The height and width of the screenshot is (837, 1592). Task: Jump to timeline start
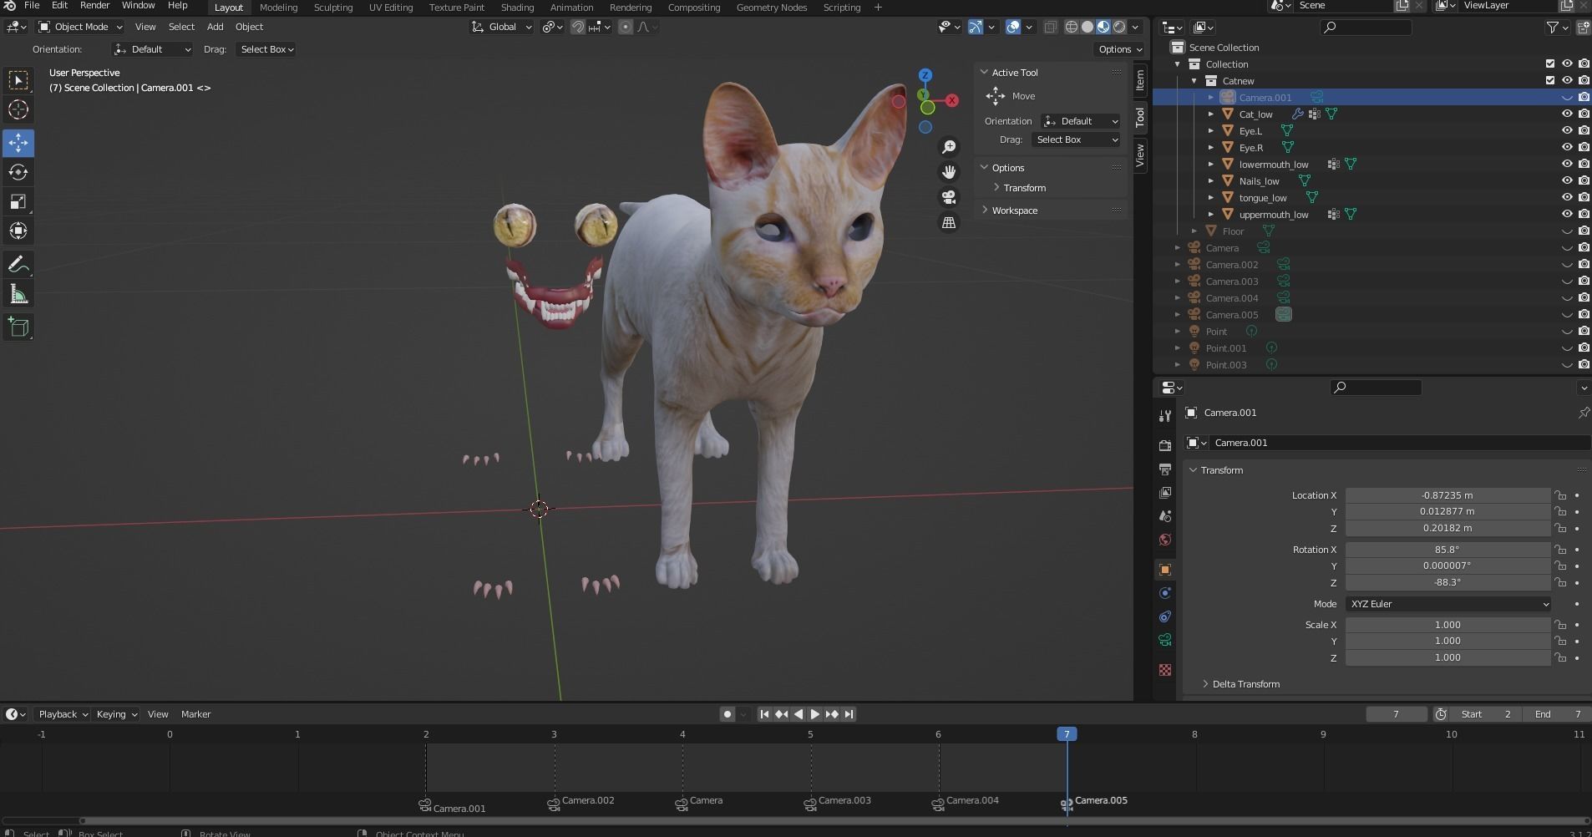pos(764,714)
